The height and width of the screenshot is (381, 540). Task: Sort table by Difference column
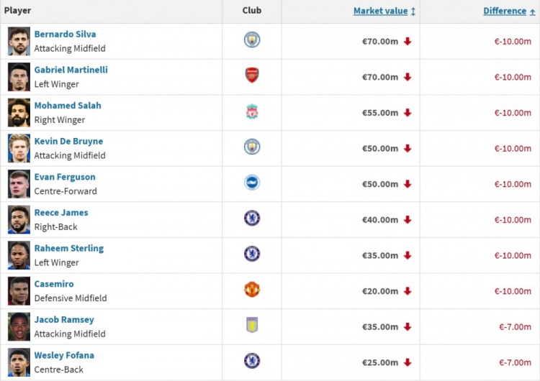click(505, 11)
